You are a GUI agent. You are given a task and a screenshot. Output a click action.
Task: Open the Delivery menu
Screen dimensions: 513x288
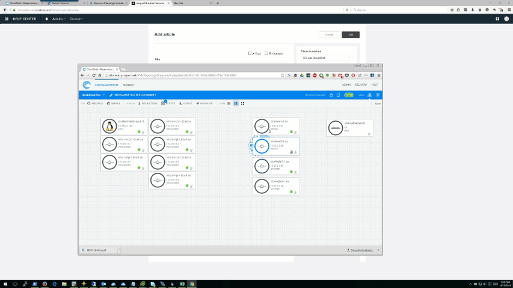pyautogui.click(x=361, y=85)
